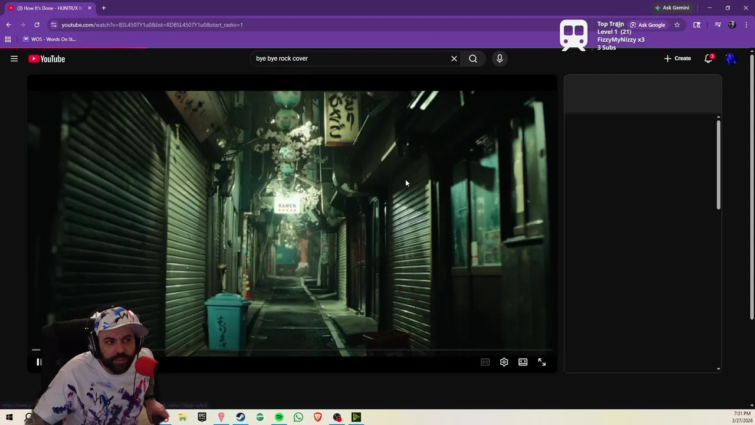Open the YouTube account avatar menu

[x=731, y=58]
